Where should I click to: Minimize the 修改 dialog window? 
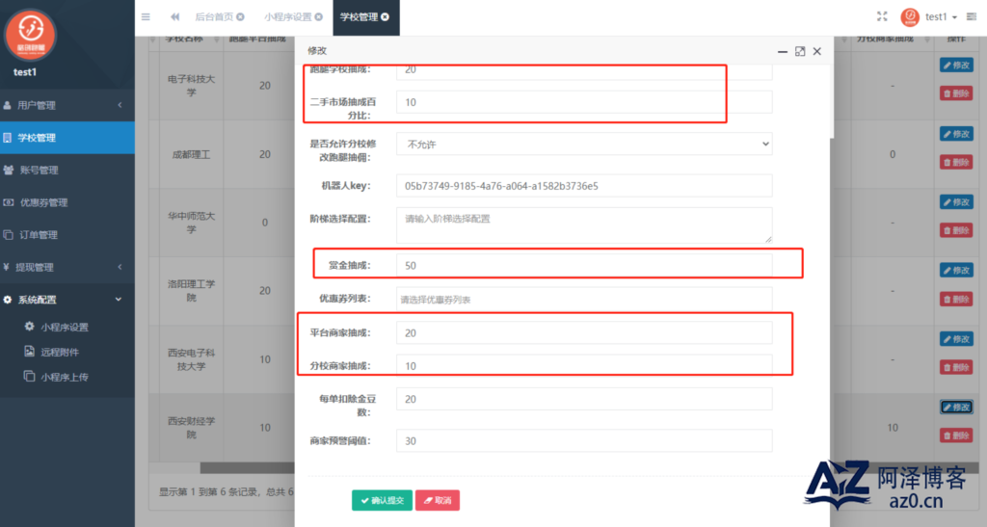tap(782, 51)
